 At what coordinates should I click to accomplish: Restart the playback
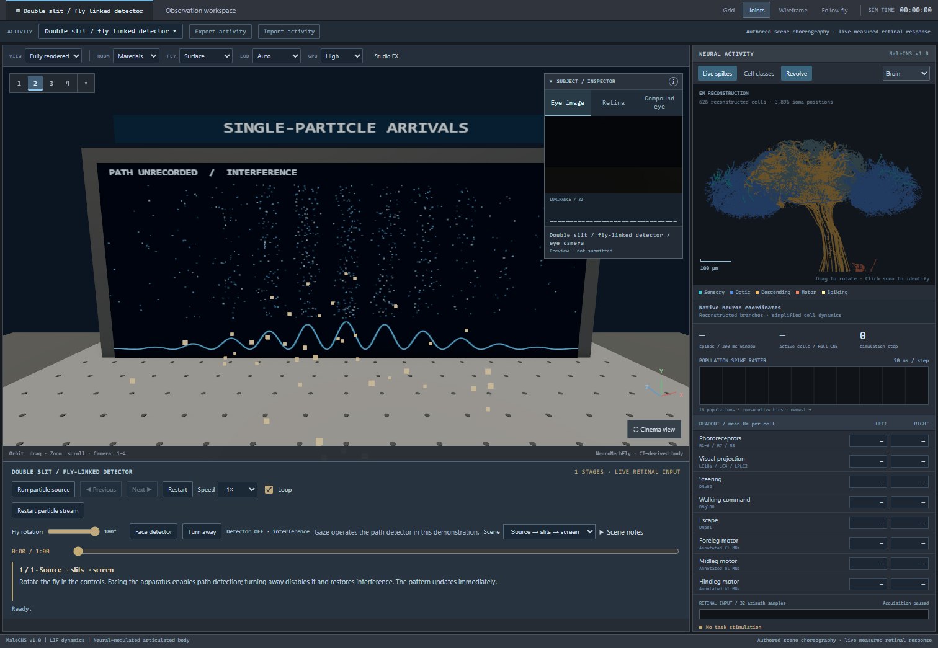[x=177, y=489]
